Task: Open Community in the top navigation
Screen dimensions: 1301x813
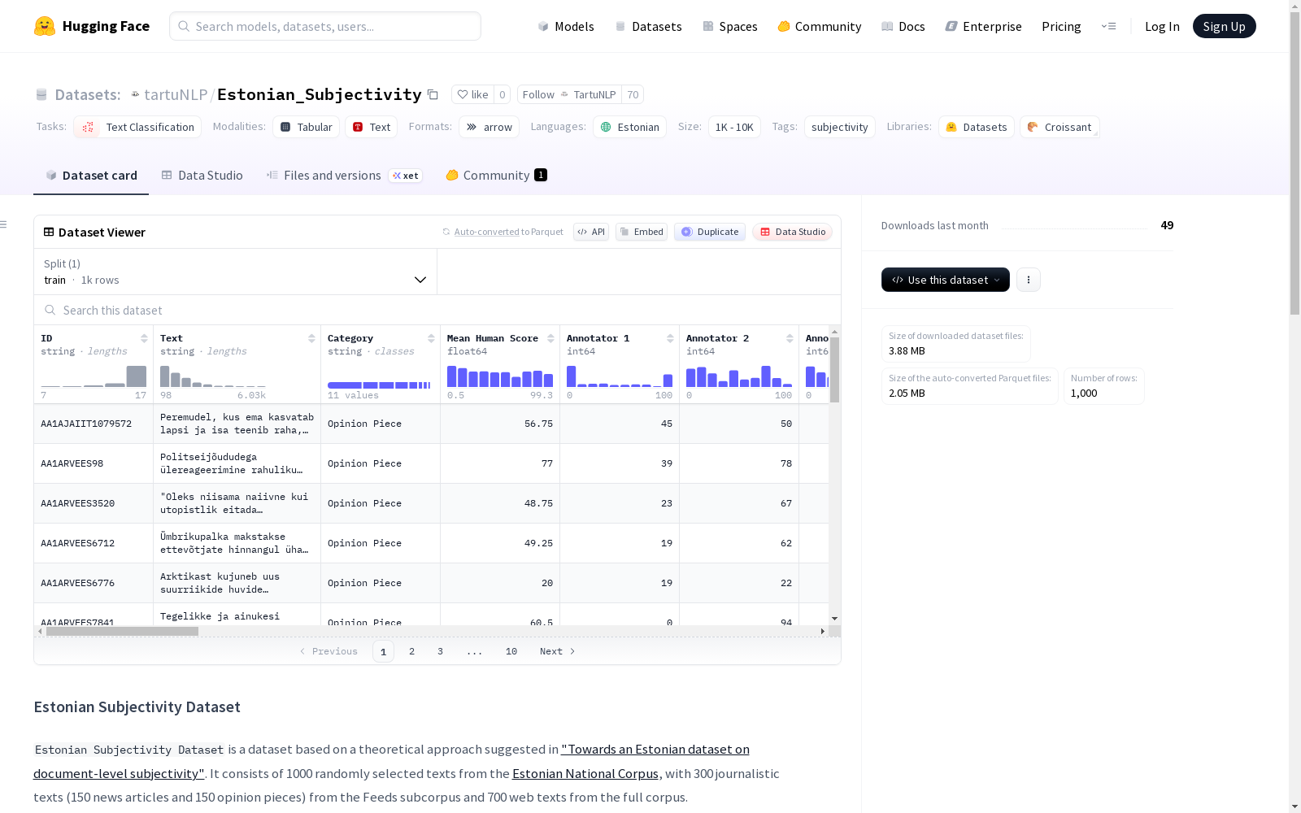Action: [x=820, y=26]
